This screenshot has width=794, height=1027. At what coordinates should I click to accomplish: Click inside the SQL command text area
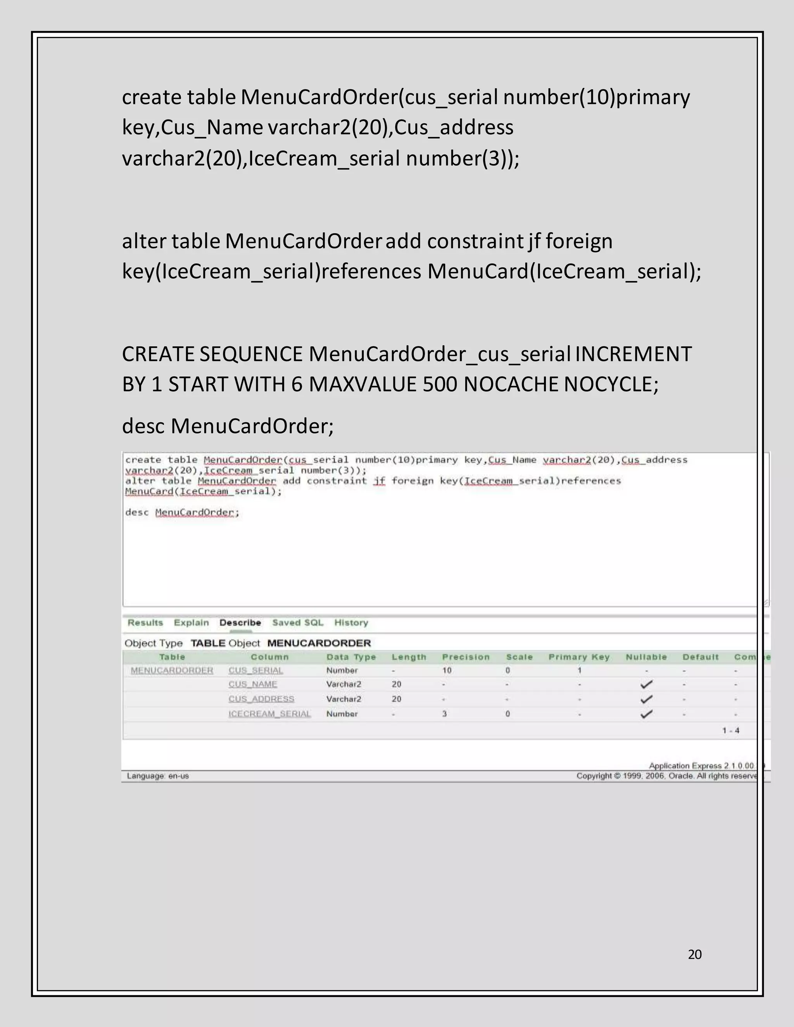coord(442,555)
